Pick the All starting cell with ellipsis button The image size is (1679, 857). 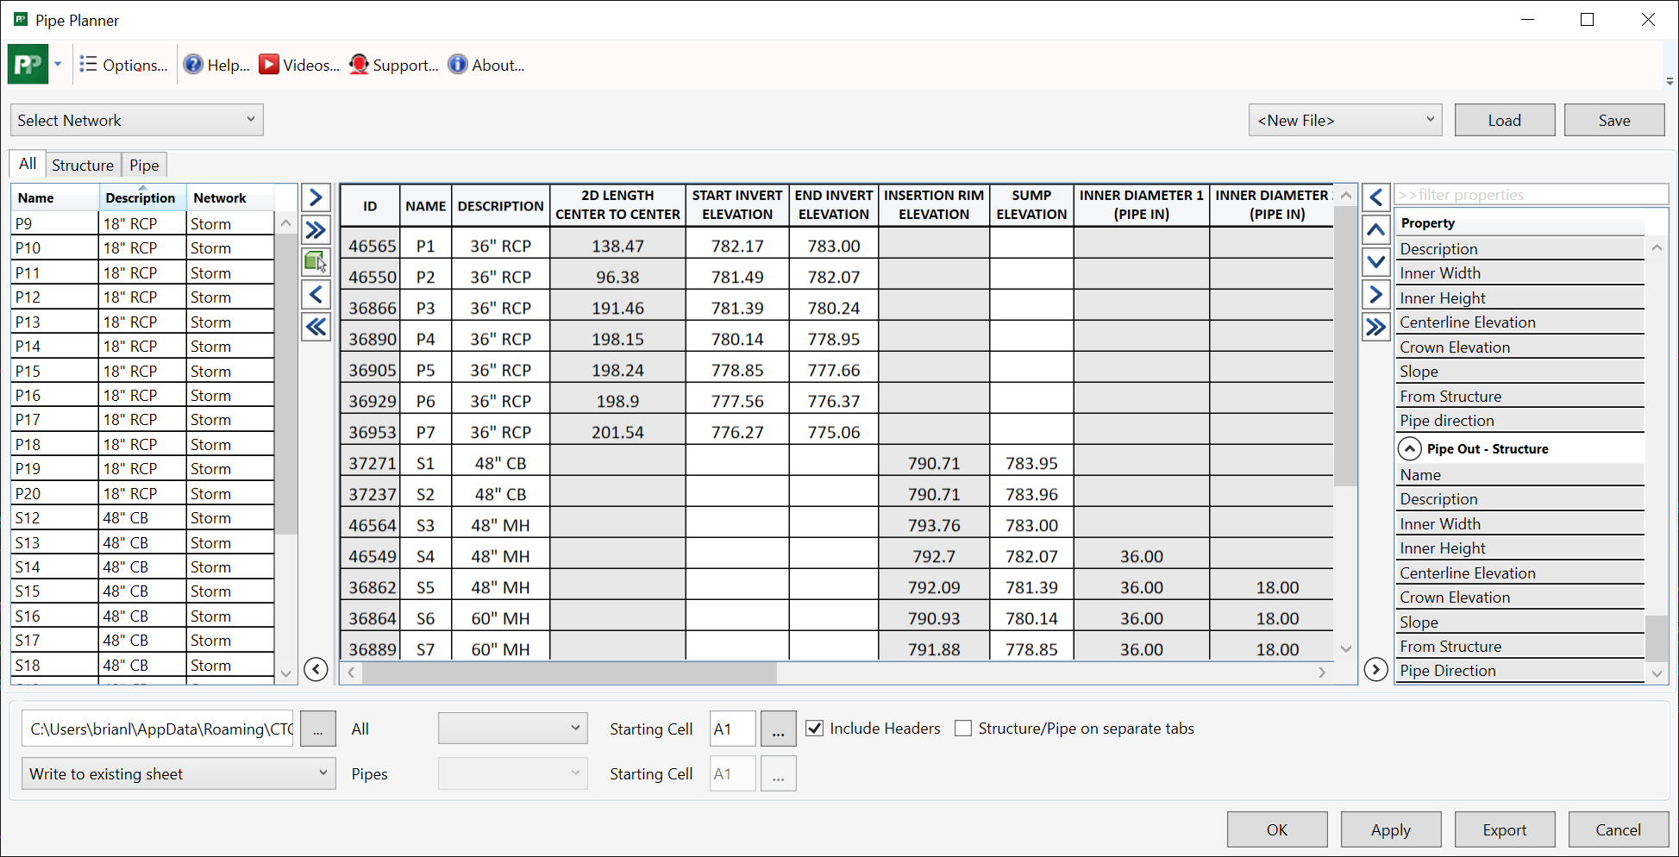point(778,729)
